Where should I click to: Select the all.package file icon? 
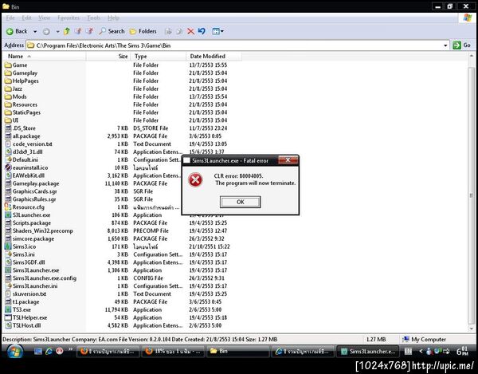[x=8, y=136]
